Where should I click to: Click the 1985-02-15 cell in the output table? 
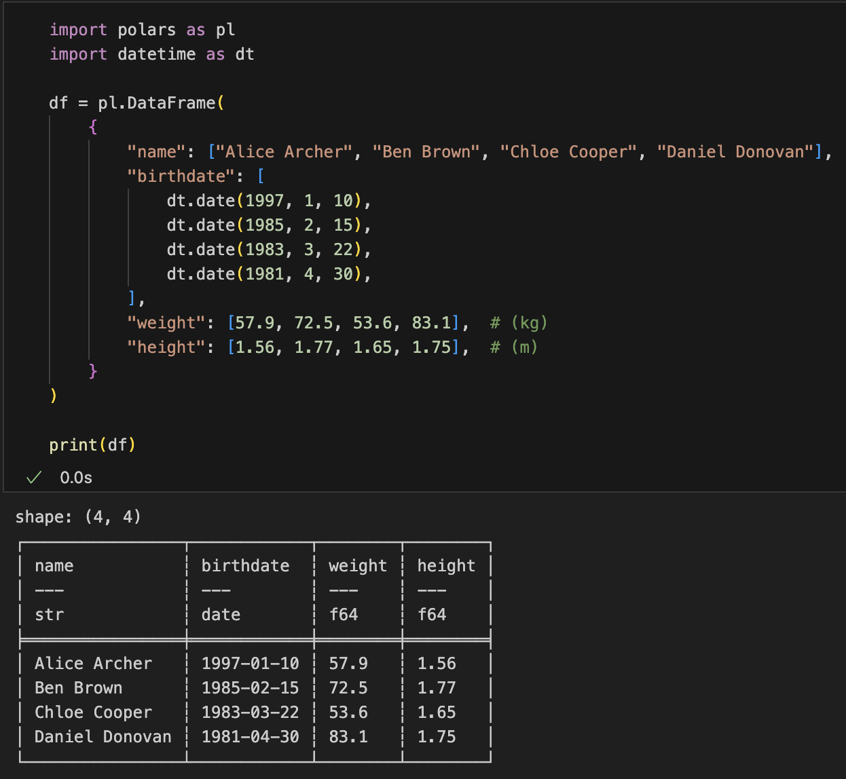click(250, 688)
